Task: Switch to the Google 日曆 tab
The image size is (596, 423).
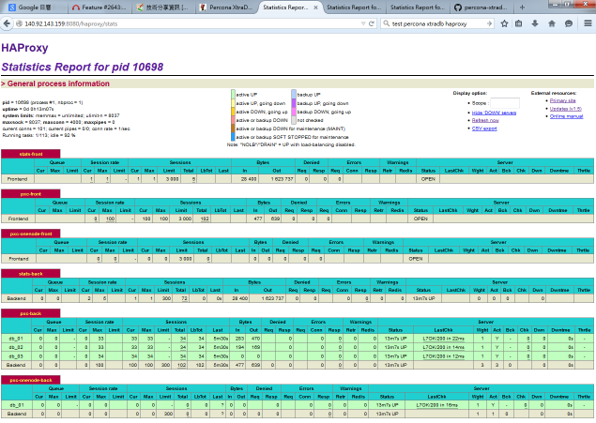Action: click(34, 8)
